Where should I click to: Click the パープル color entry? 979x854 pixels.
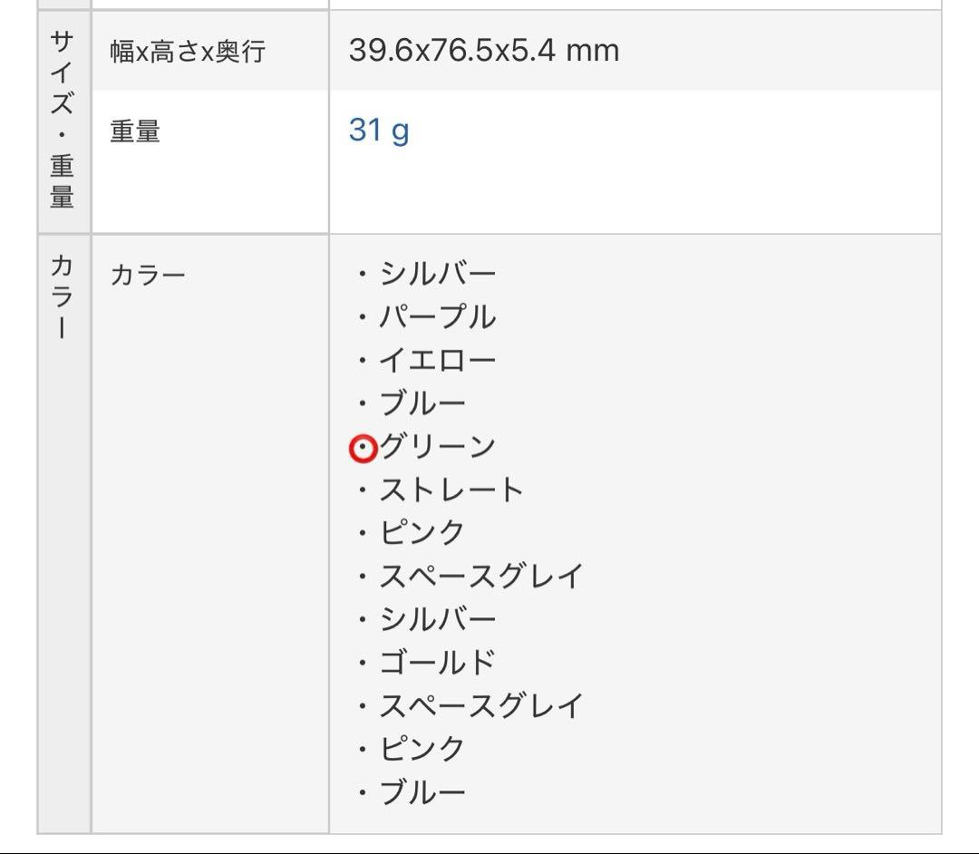click(x=437, y=317)
